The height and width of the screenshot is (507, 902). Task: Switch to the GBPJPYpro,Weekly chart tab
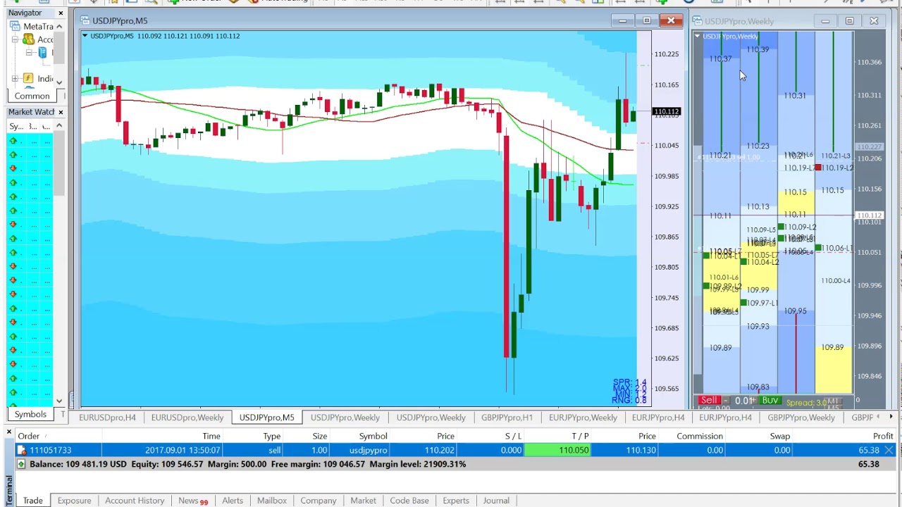tap(801, 418)
